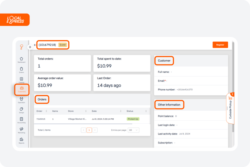Click the back arrow beside customer ID

(35, 45)
